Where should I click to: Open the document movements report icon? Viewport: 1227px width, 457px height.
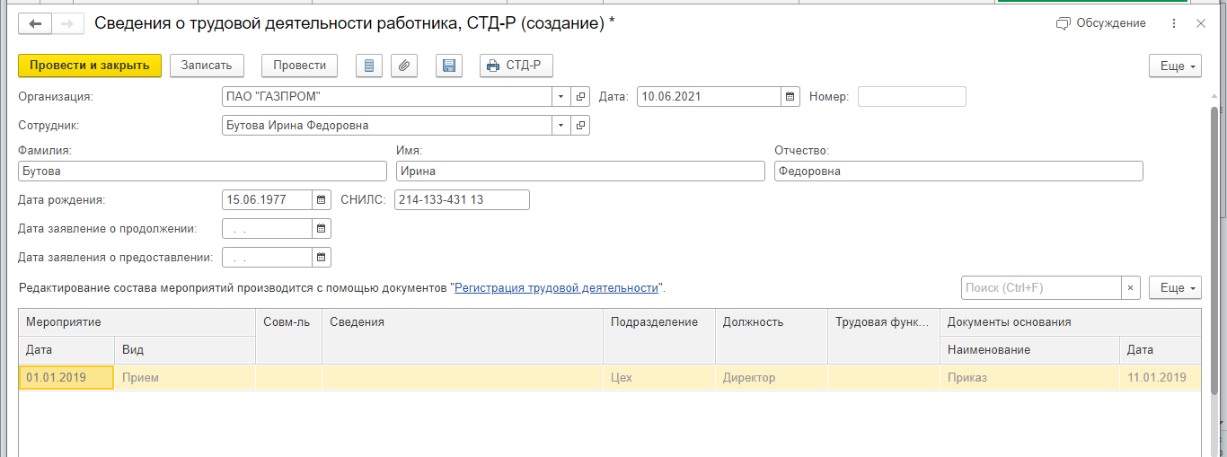[x=369, y=66]
